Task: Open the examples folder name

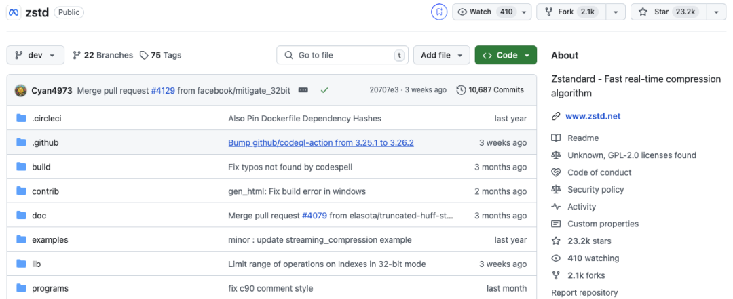Action: 50,240
